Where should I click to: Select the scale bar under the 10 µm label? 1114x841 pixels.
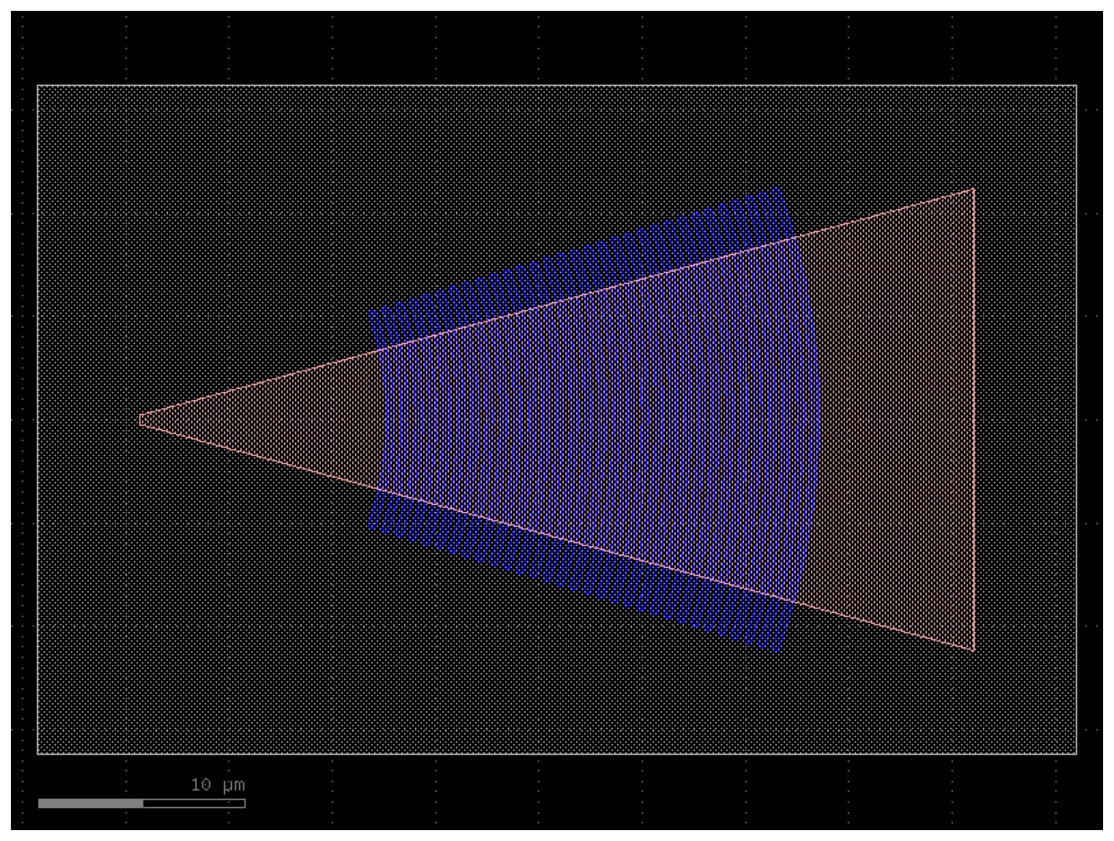pyautogui.click(x=141, y=803)
